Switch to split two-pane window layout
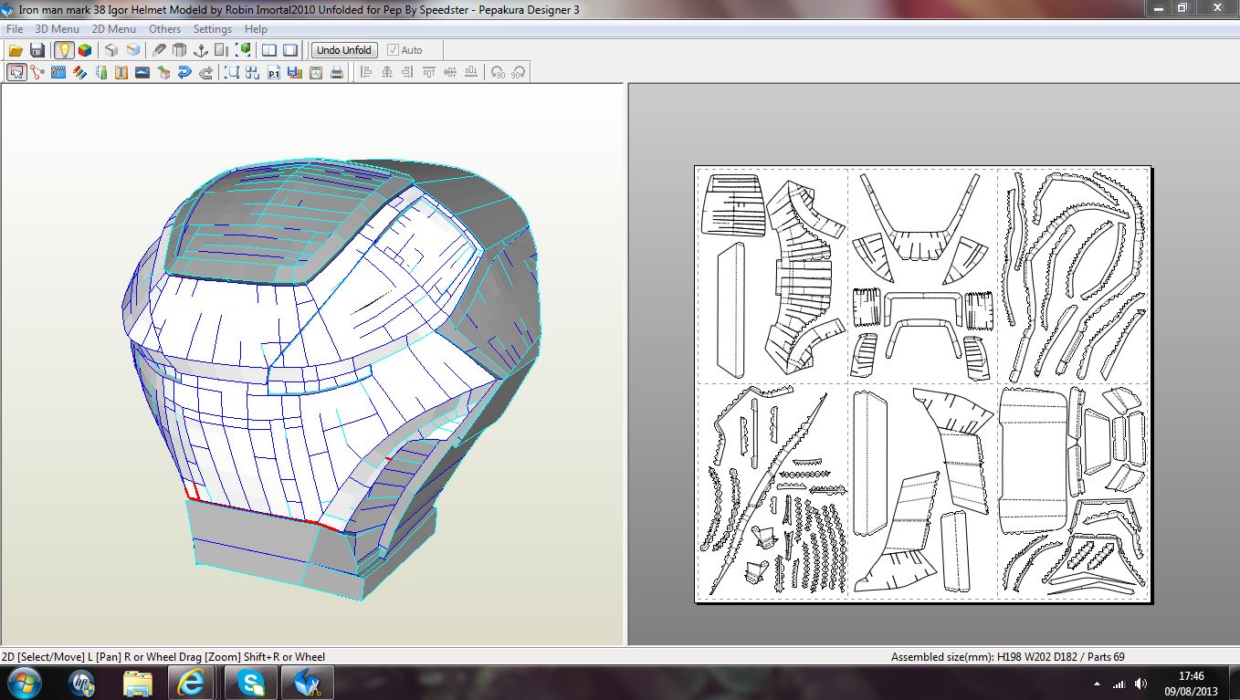 point(269,50)
